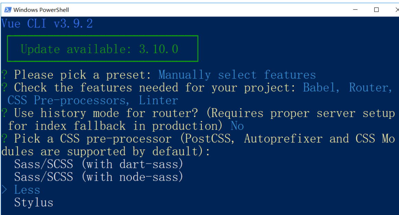Minimize the Windows PowerShell window

(x=355, y=10)
